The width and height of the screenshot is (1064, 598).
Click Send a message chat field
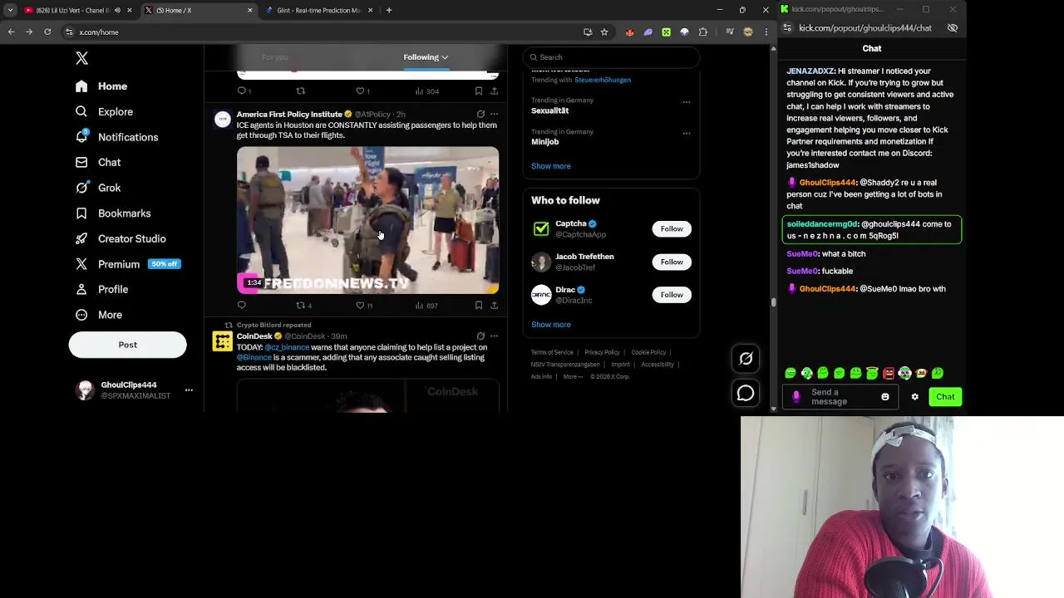pyautogui.click(x=841, y=397)
